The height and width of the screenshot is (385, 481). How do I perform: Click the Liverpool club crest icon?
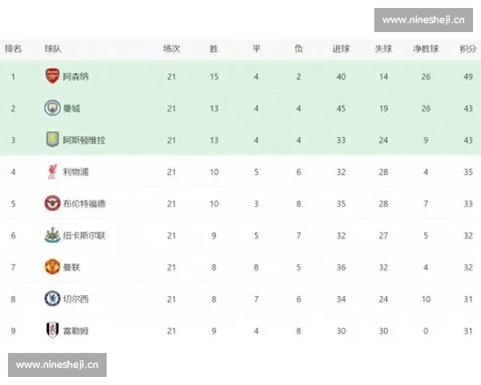[x=52, y=172]
